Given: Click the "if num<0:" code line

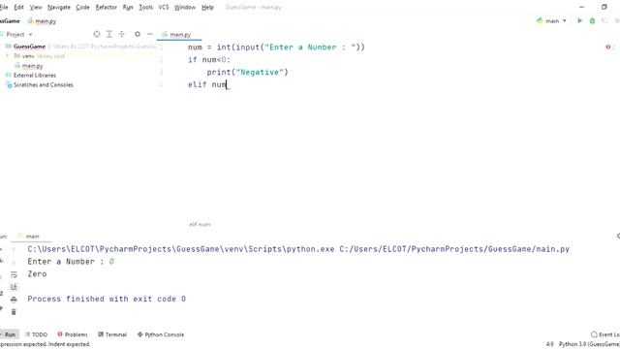Looking at the screenshot, I should click(x=209, y=60).
